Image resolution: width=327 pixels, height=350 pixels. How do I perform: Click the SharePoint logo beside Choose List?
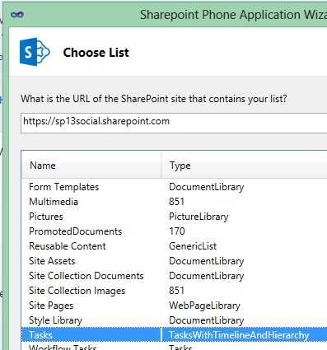35,52
